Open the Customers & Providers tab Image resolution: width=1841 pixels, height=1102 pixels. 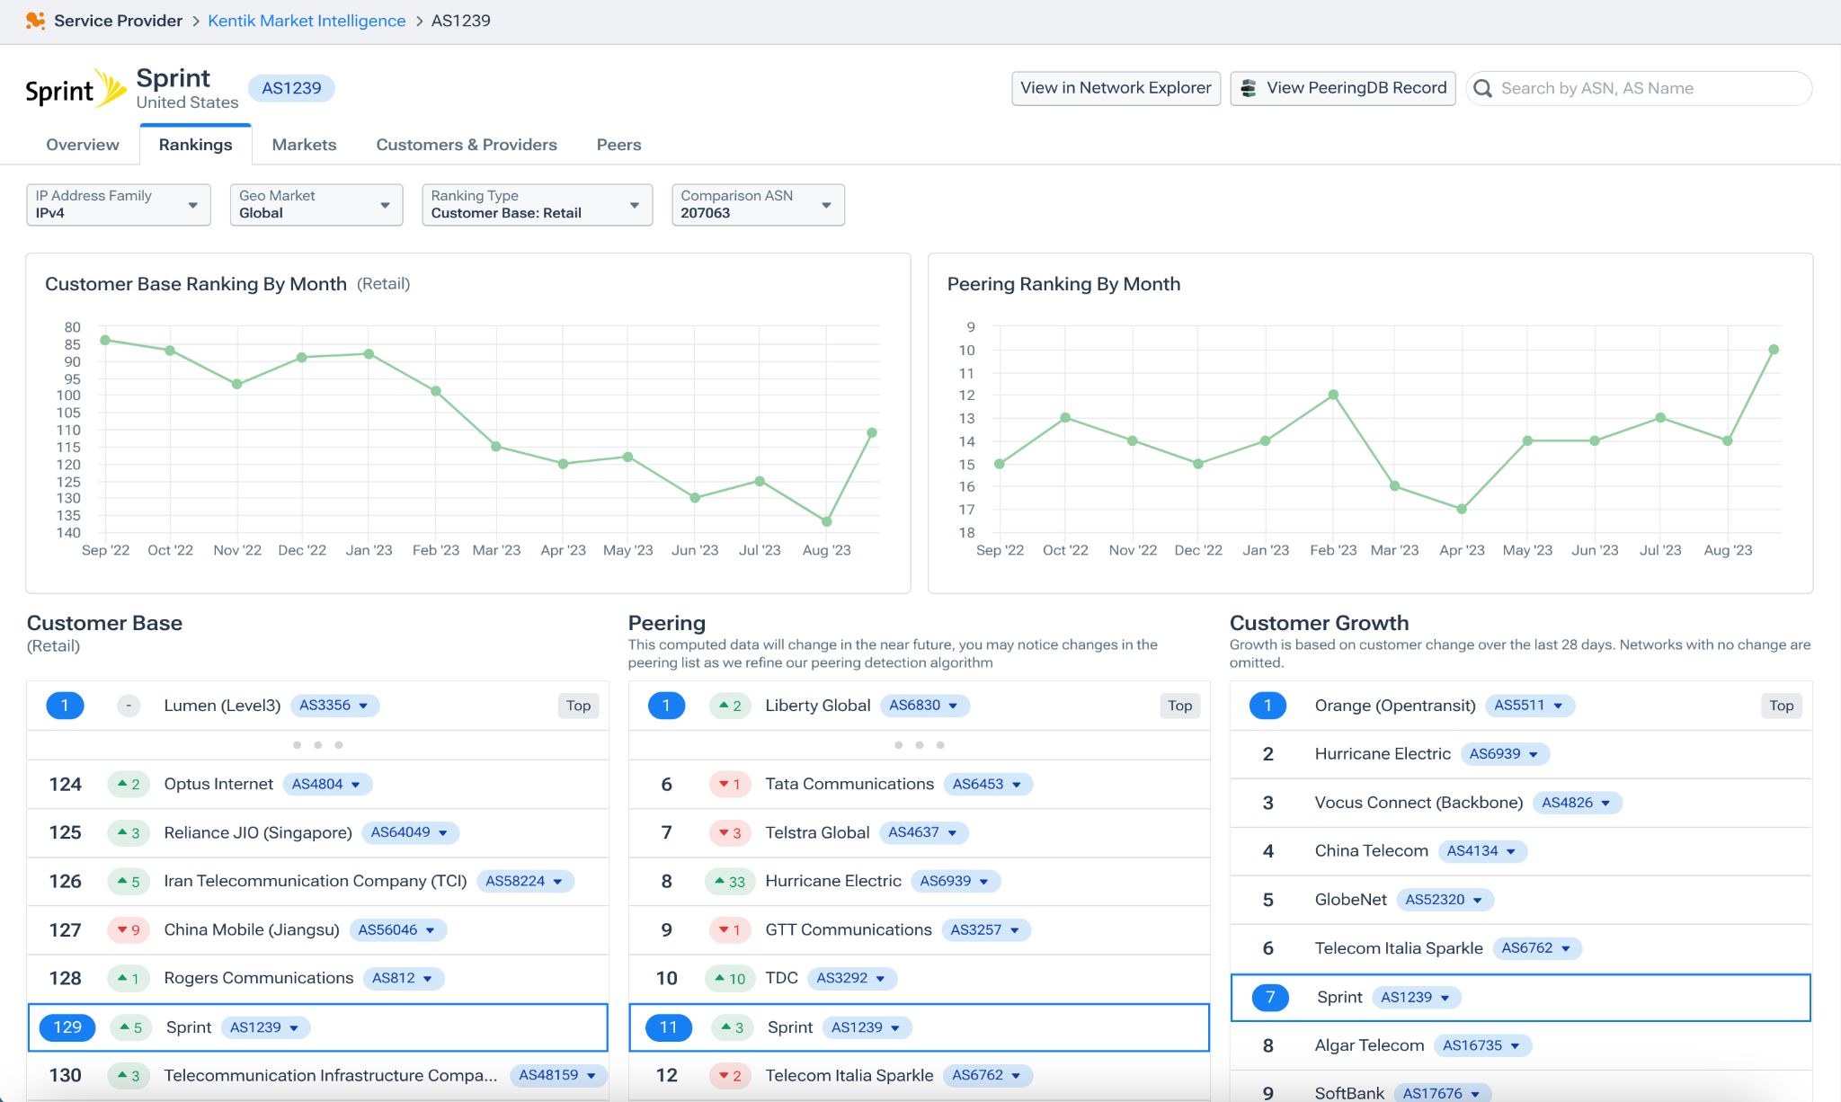pos(466,145)
